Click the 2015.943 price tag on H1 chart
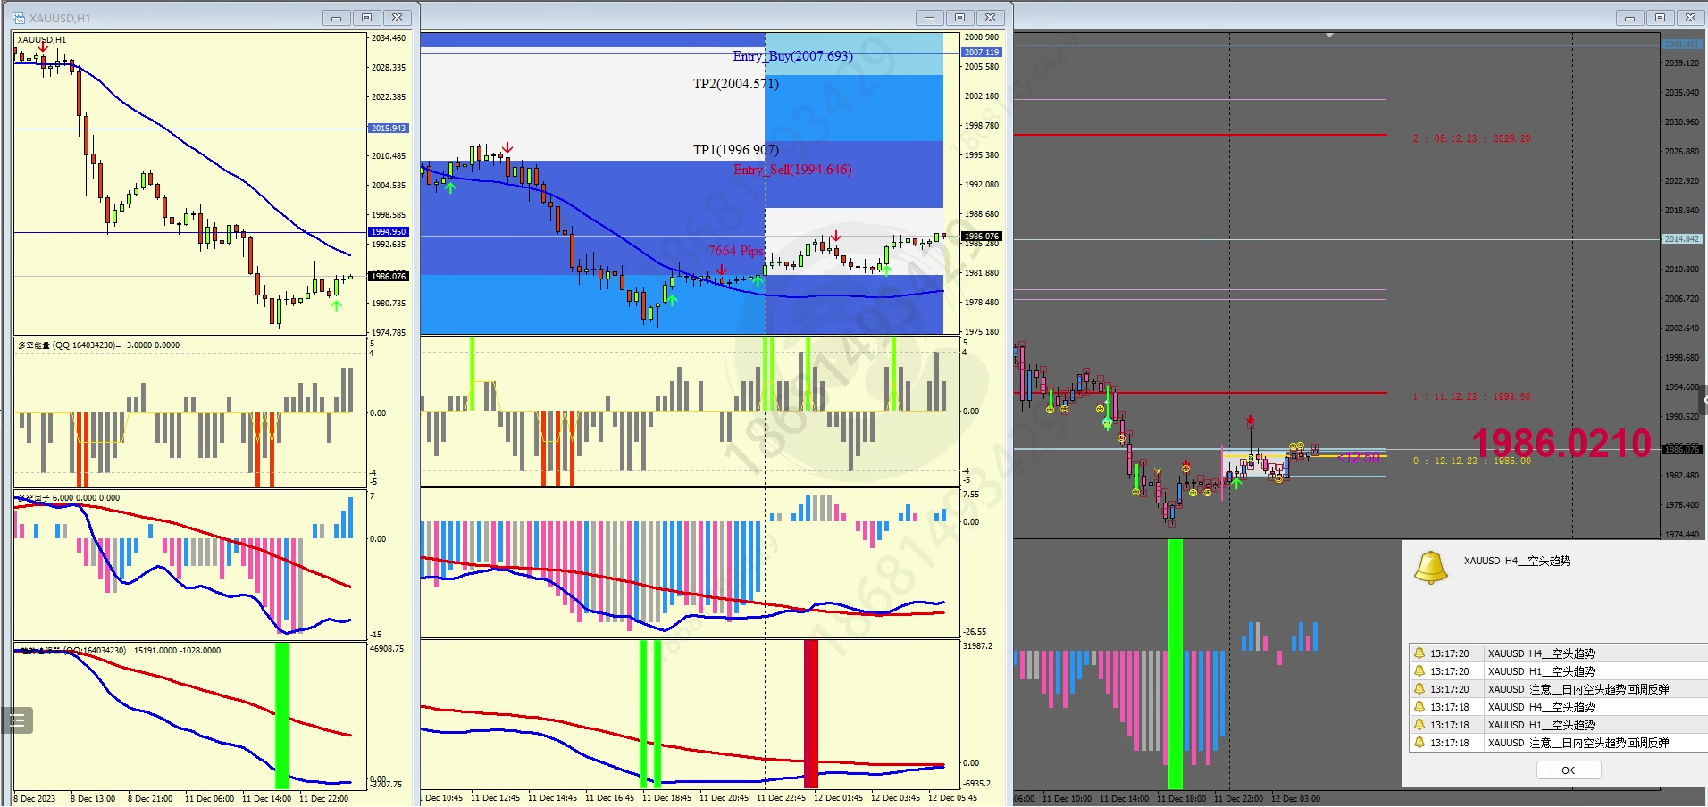Image resolution: width=1708 pixels, height=807 pixels. 389,129
